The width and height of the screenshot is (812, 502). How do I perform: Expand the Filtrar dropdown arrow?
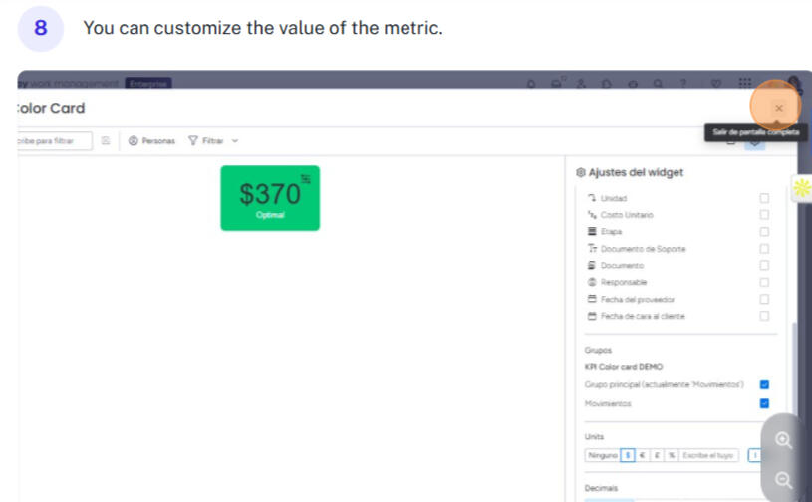(236, 141)
